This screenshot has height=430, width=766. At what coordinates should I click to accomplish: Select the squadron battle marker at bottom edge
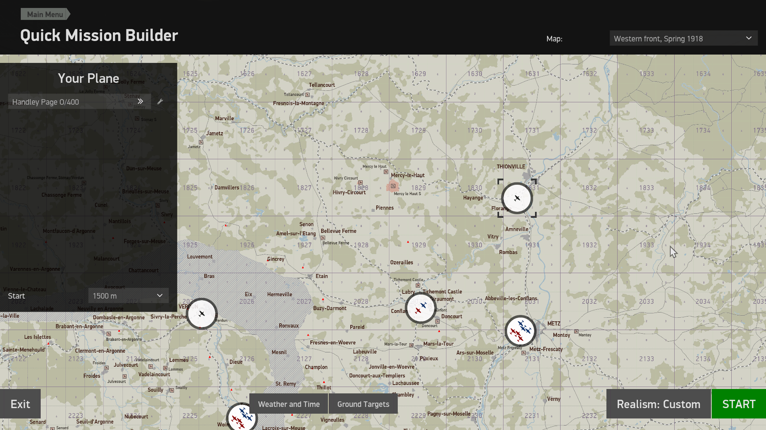(242, 417)
